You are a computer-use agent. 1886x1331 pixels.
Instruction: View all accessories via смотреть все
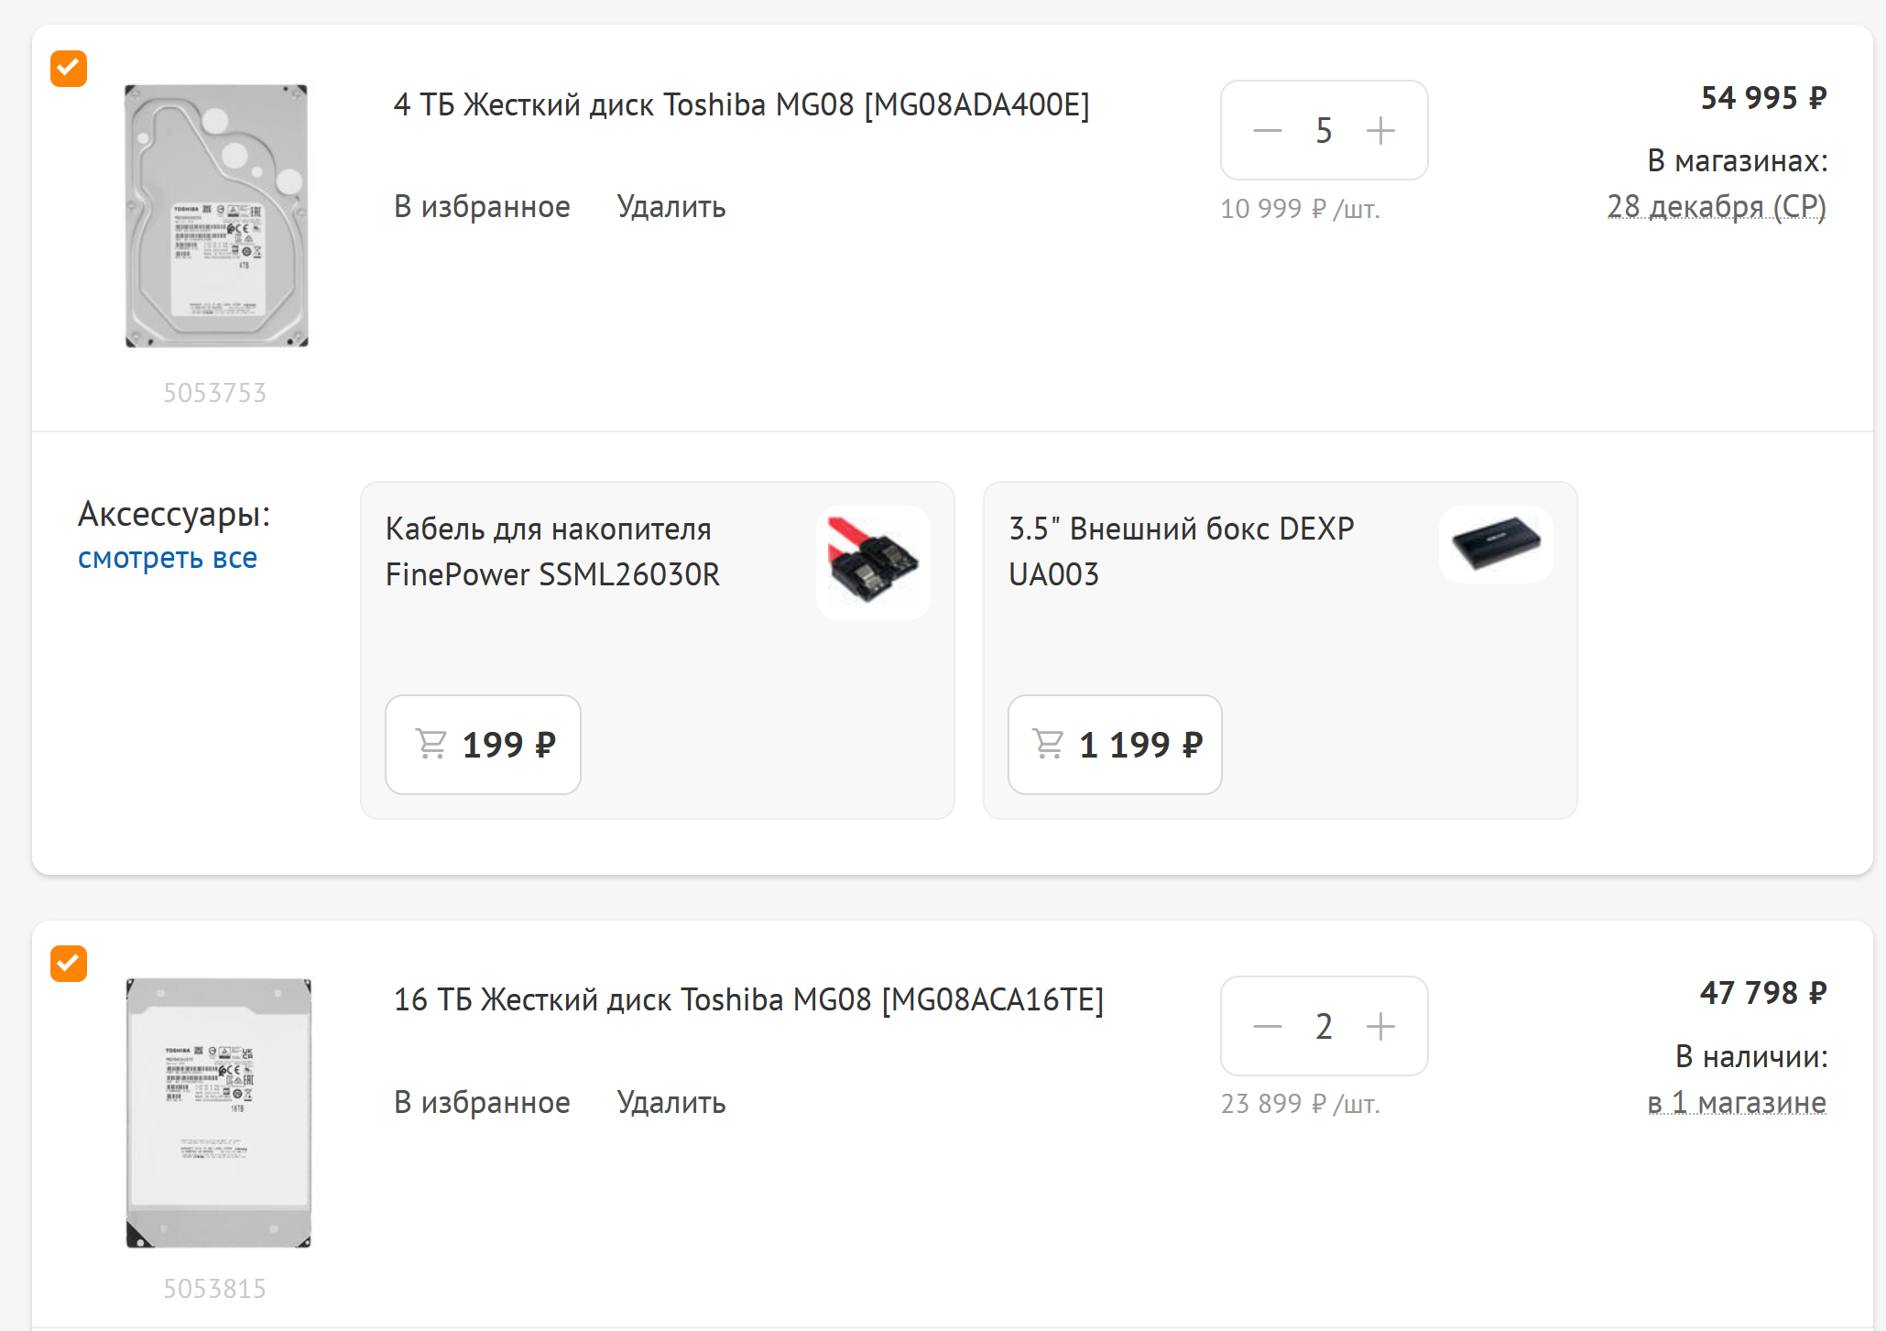(168, 558)
